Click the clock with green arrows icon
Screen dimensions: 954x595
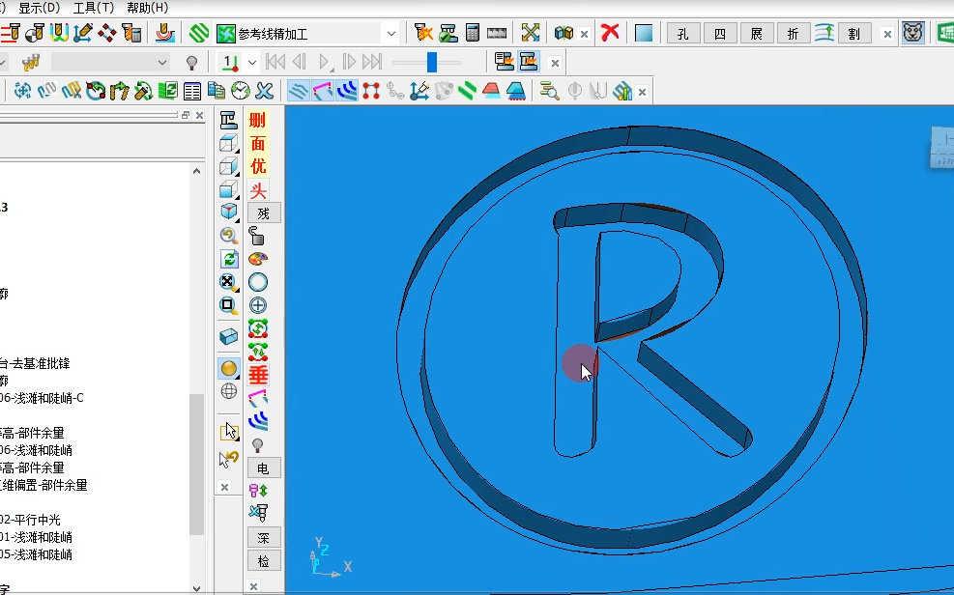pyautogui.click(x=241, y=91)
